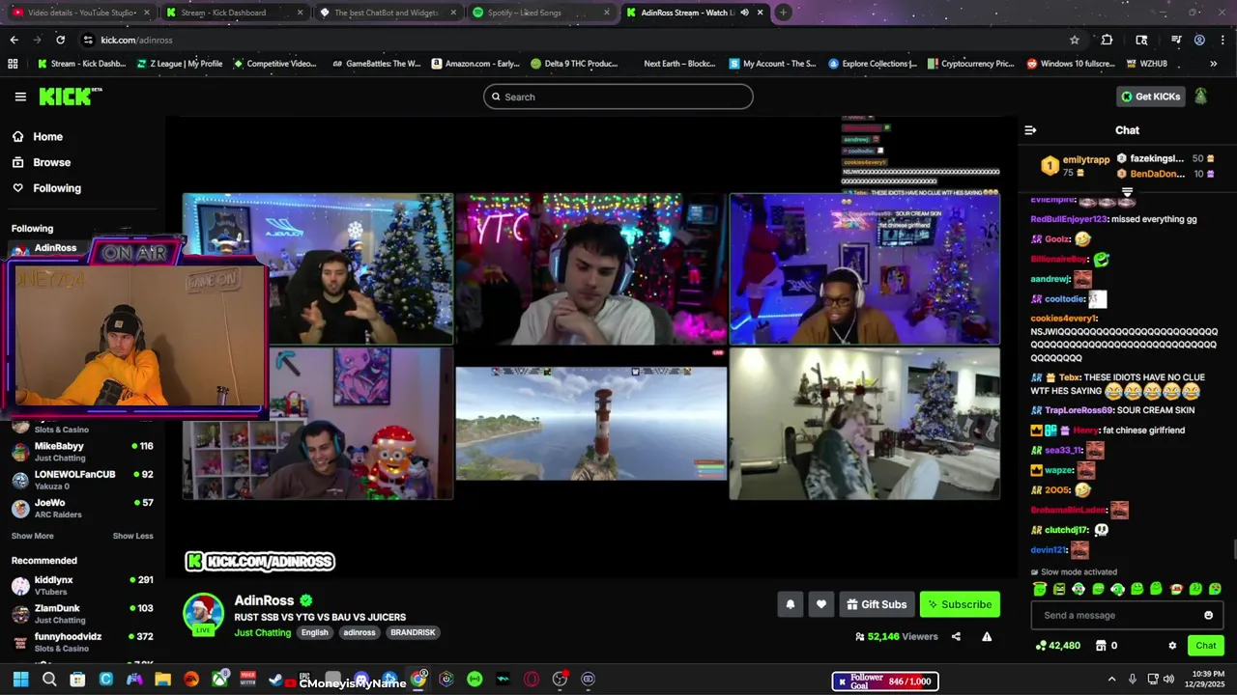Click the AdinRoss channel name heading
Viewport: 1237px width, 695px height.
(x=264, y=600)
